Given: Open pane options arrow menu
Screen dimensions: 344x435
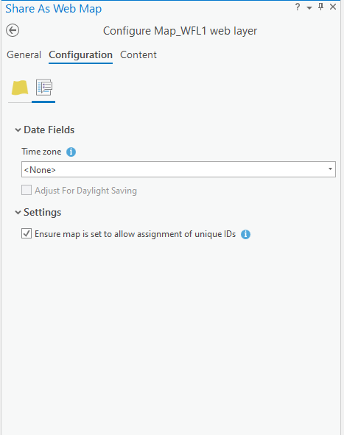Looking at the screenshot, I should click(309, 8).
